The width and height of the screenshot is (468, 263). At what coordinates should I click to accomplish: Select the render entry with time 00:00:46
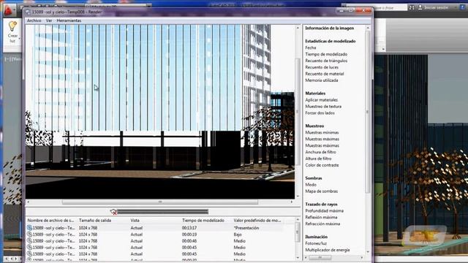click(x=154, y=241)
